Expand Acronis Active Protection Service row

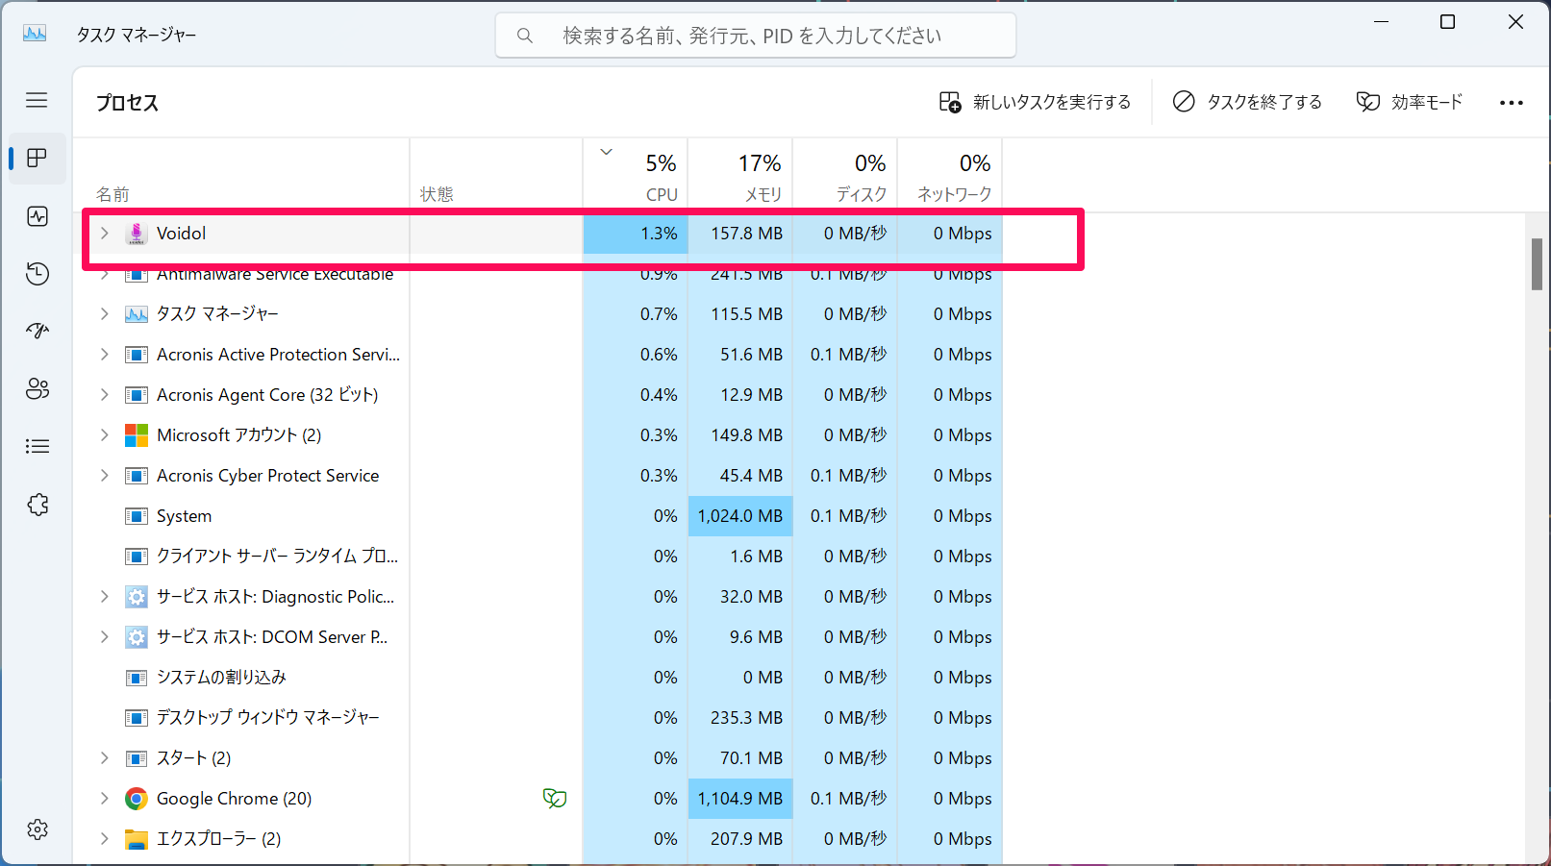[105, 355]
